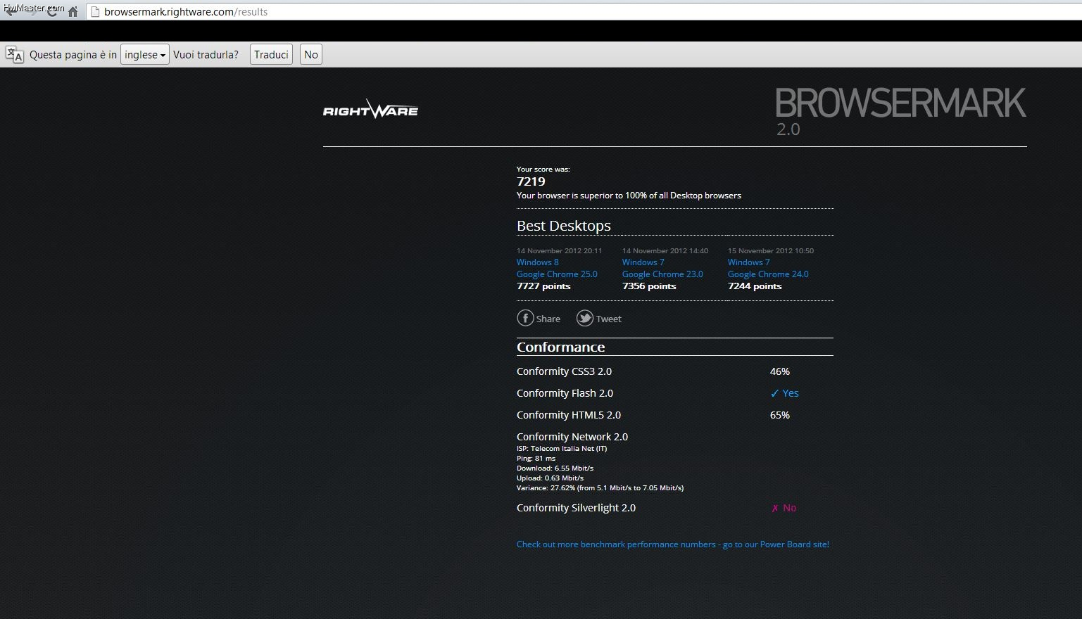Screen dimensions: 1082x619
Task: Click the 'Vuoi tradurla?' text
Action: click(206, 55)
